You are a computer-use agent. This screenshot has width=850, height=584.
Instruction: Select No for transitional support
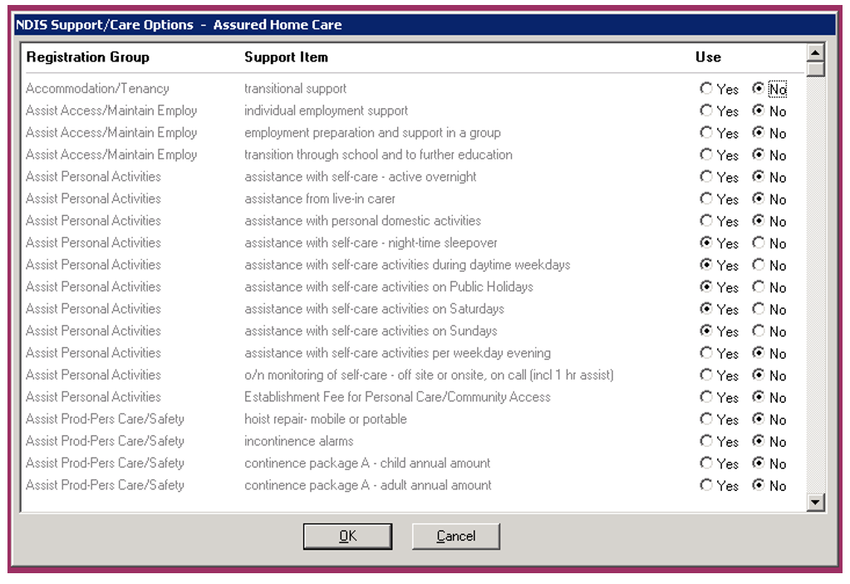click(x=759, y=88)
